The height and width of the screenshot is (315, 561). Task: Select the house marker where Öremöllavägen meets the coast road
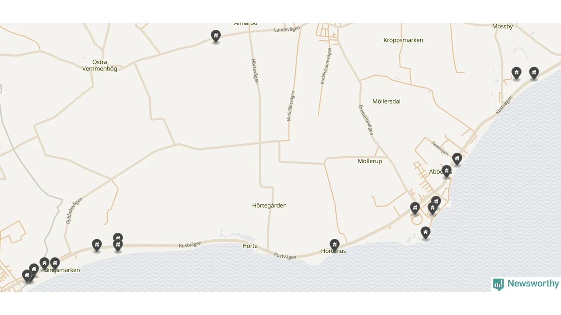(x=415, y=208)
